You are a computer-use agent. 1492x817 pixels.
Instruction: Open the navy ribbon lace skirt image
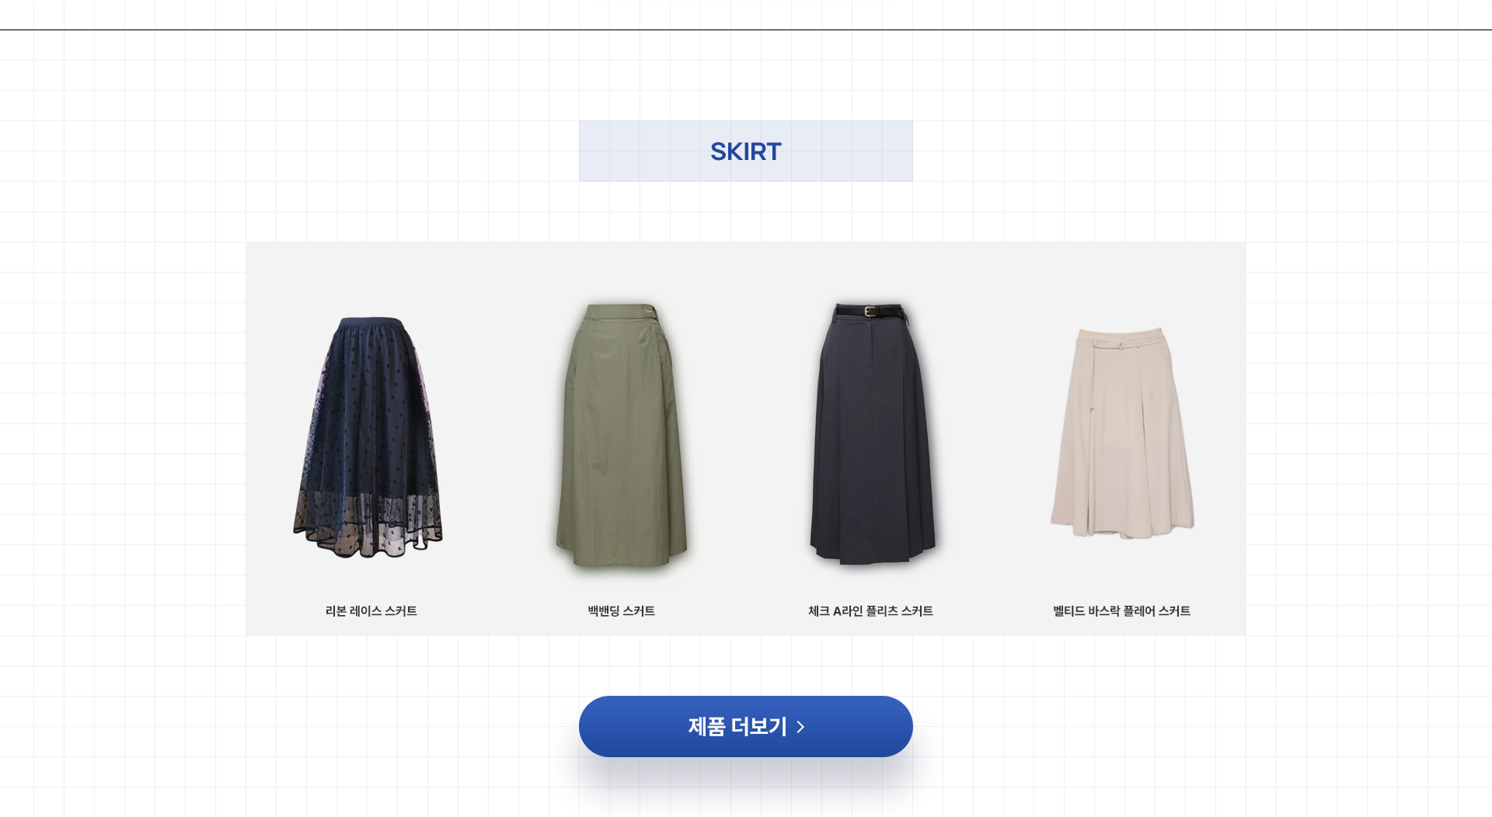[368, 436]
